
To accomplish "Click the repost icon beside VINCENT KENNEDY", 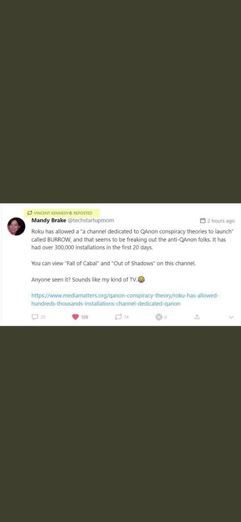I will [x=29, y=213].
